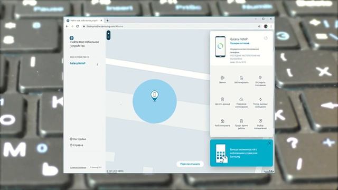
Task: Click the phone location pin on map
Action: (154, 96)
